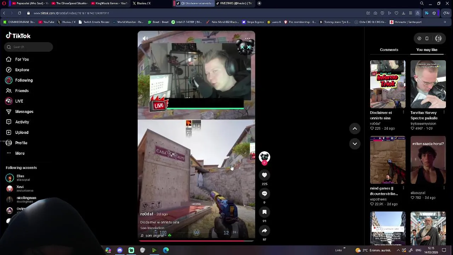Open profile avatar in TikTok header
453x255 pixels.
438,38
